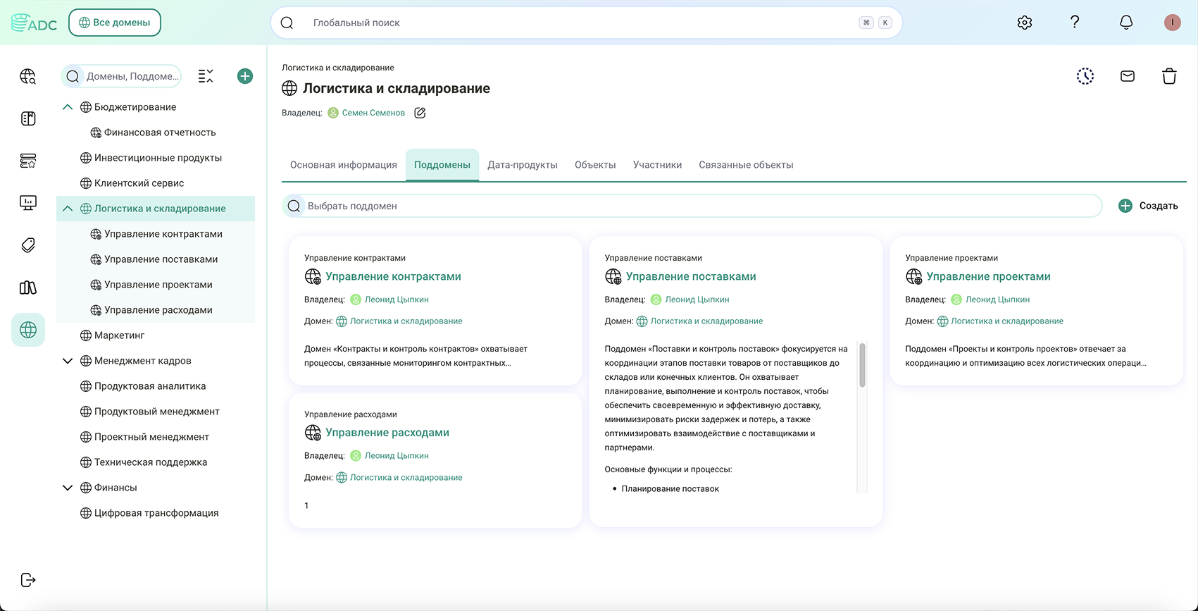Open the Управление проектами card link

pyautogui.click(x=987, y=276)
